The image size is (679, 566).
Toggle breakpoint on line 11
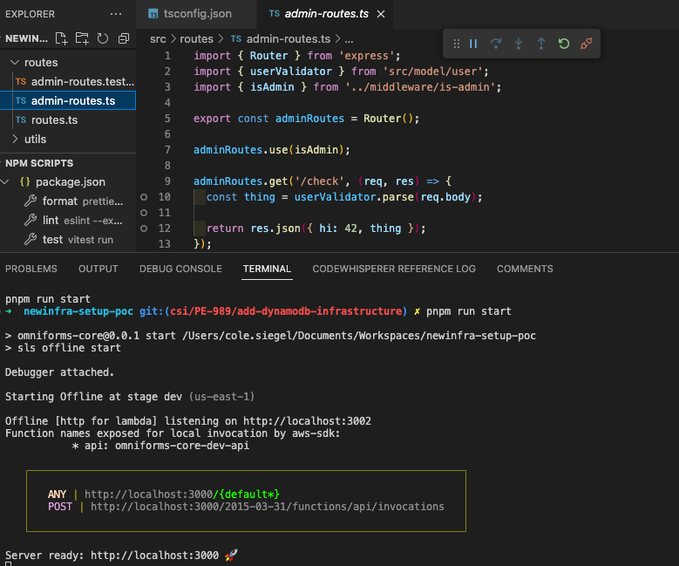coord(144,213)
